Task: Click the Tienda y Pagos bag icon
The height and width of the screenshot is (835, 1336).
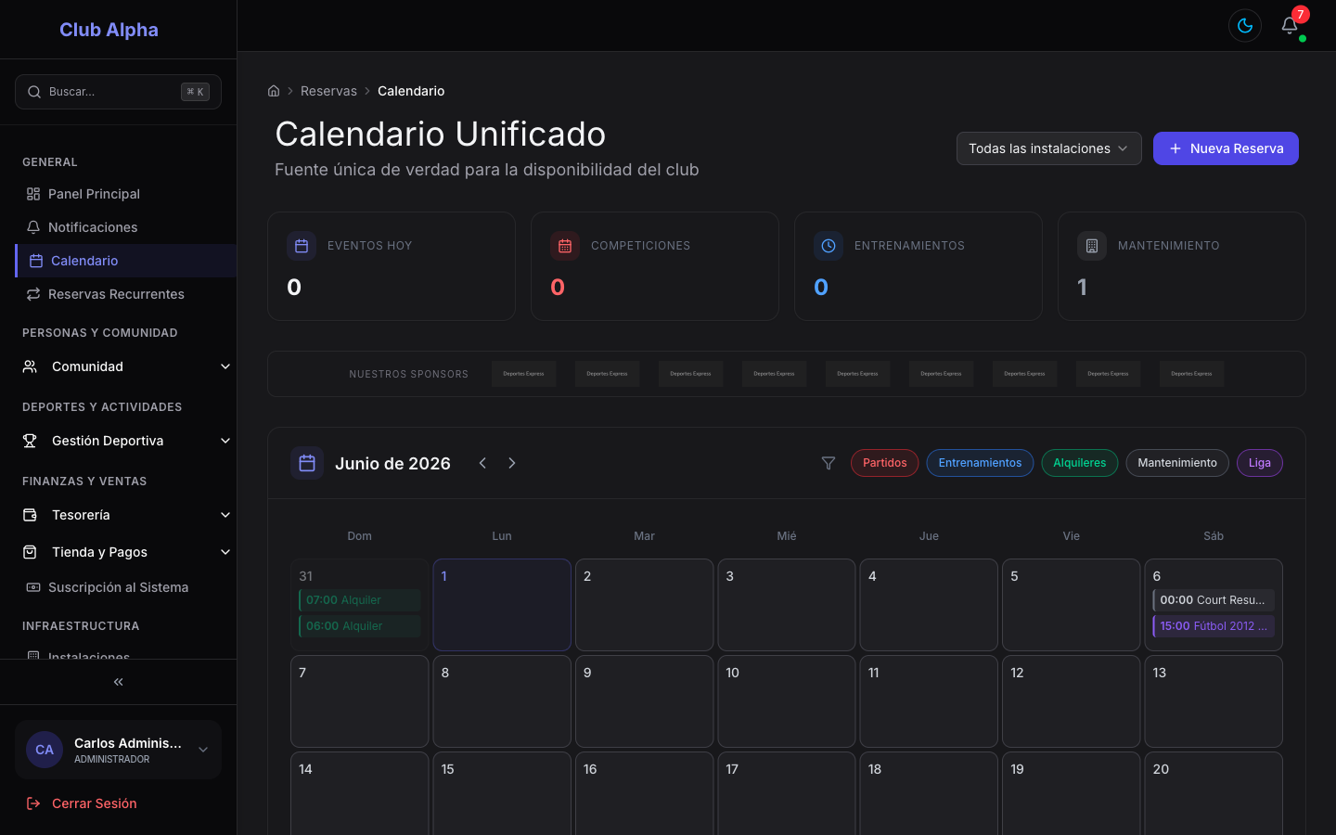Action: pyautogui.click(x=30, y=552)
